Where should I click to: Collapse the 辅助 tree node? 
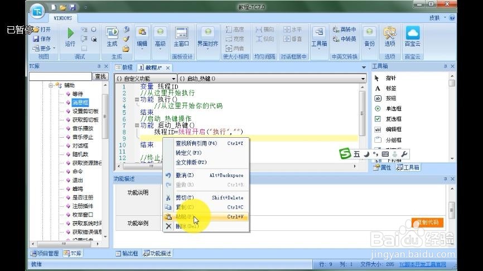[51, 85]
